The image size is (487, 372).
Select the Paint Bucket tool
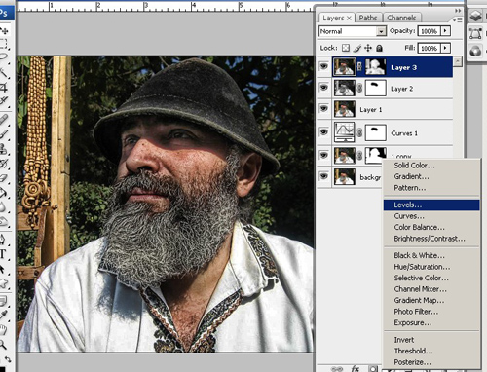click(x=4, y=192)
